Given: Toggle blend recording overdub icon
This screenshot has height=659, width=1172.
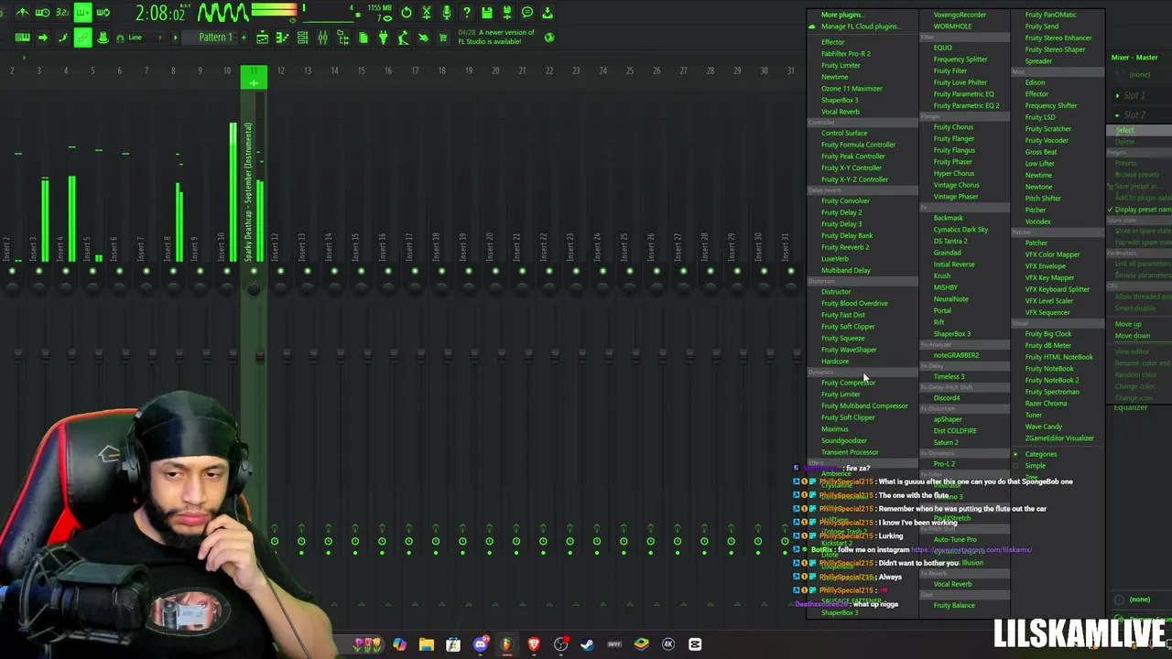Looking at the screenshot, I should coord(82,13).
